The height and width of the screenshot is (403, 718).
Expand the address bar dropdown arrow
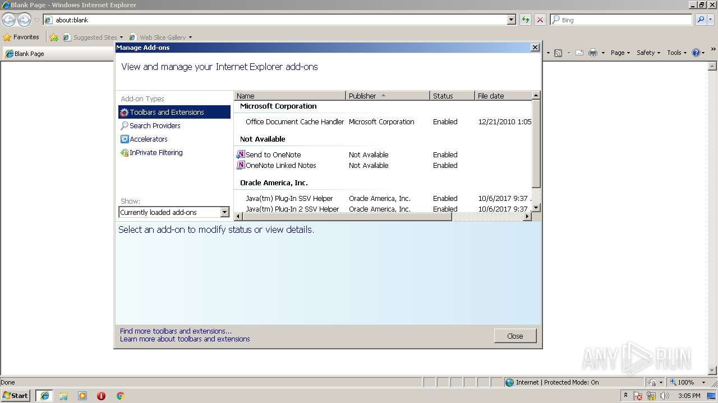[x=511, y=20]
